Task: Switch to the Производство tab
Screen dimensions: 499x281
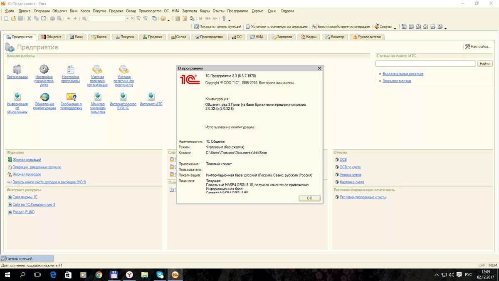Action: tap(209, 37)
